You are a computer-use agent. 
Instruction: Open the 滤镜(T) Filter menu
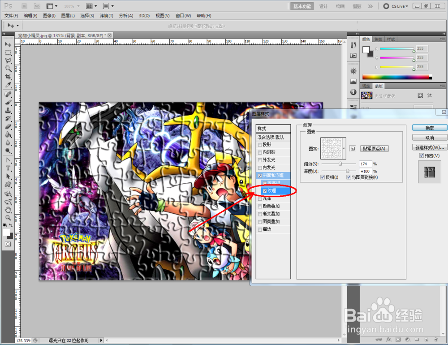click(x=106, y=15)
